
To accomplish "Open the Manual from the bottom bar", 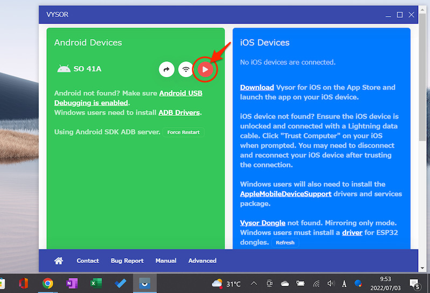I will tap(166, 261).
